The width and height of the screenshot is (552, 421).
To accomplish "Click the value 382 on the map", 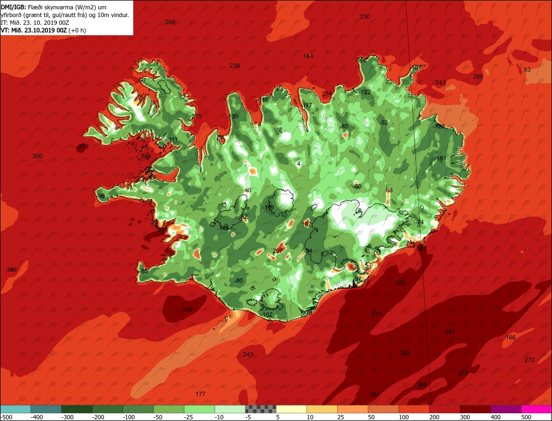I will (405, 353).
